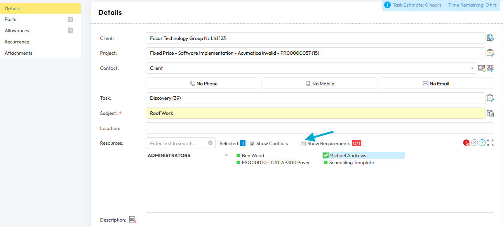
Task: Click the Allowances count badge
Action: click(x=70, y=30)
